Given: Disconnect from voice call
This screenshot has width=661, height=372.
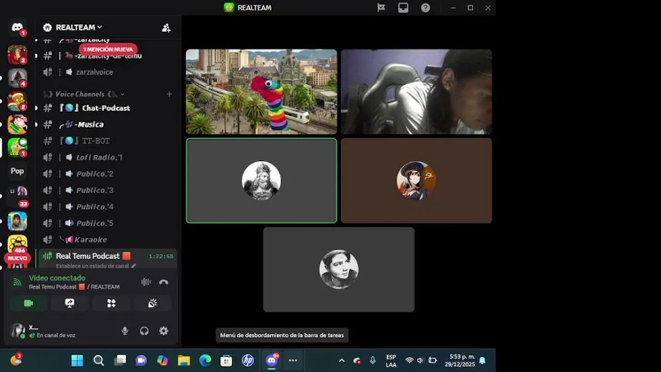Looking at the screenshot, I should 164,282.
